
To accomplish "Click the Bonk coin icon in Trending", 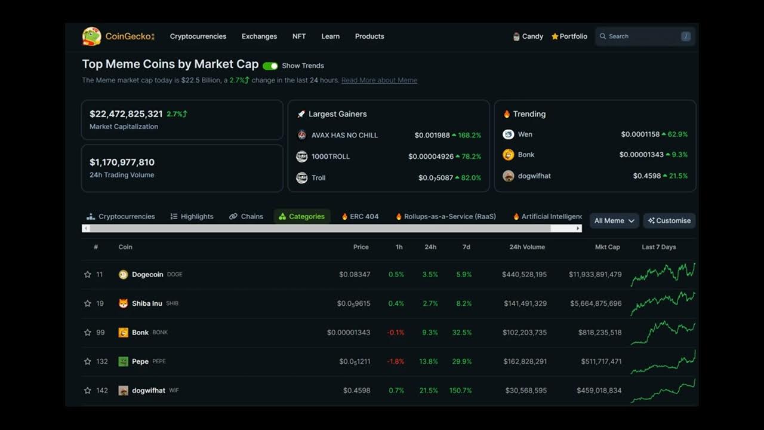I will [509, 155].
